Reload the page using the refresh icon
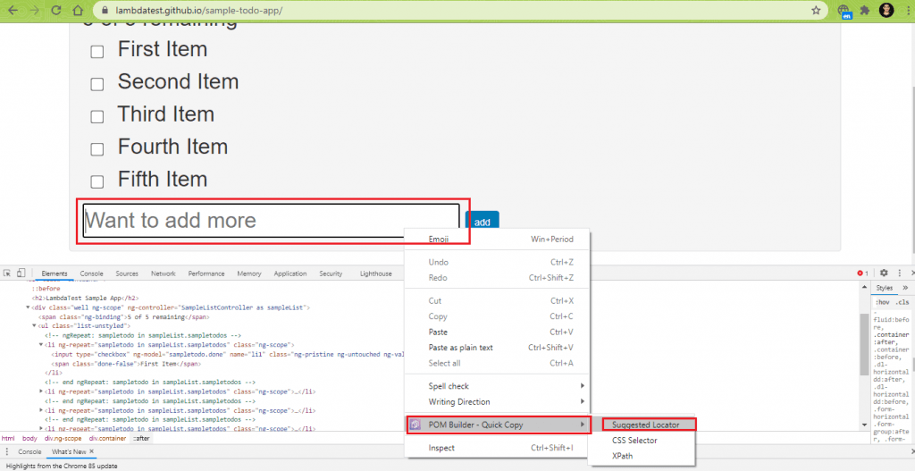915x471 pixels. 55,11
